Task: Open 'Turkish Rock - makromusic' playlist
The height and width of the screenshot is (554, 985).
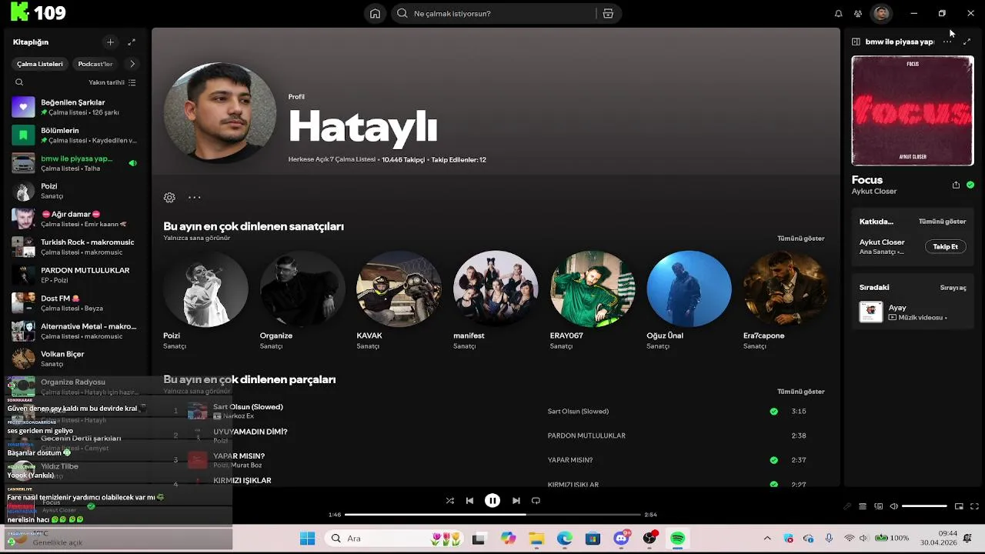Action: [x=74, y=247]
